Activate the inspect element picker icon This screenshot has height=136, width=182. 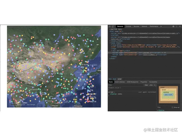[x=110, y=26]
